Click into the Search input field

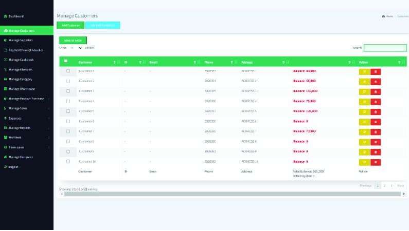[x=385, y=48]
